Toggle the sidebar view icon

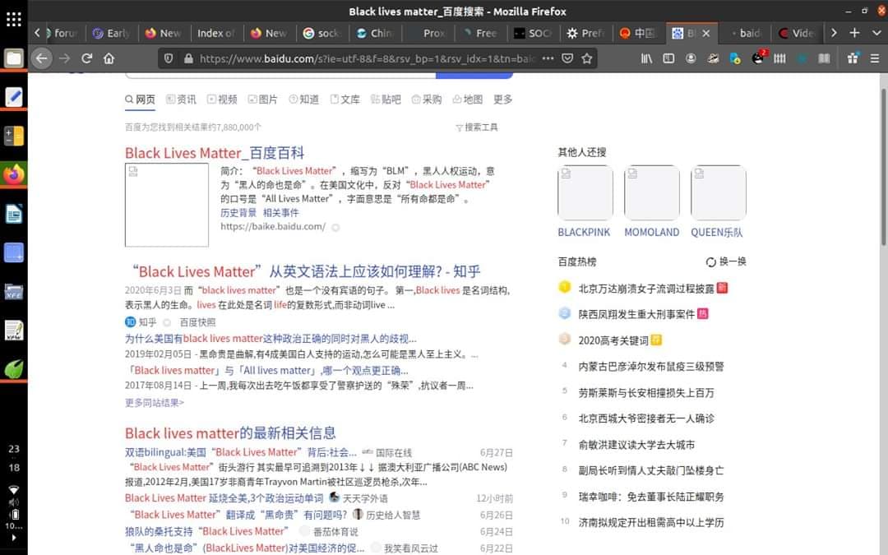pos(668,58)
